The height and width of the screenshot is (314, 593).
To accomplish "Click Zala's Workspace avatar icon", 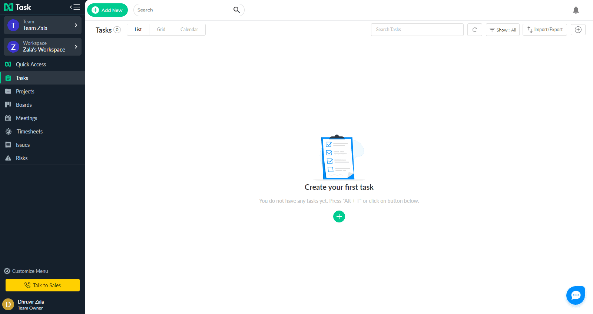I will (13, 47).
